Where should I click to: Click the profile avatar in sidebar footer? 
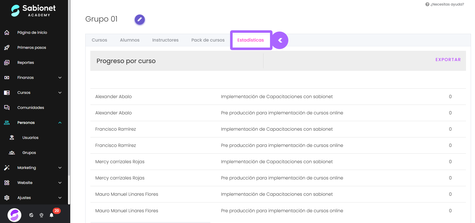[x=14, y=215]
